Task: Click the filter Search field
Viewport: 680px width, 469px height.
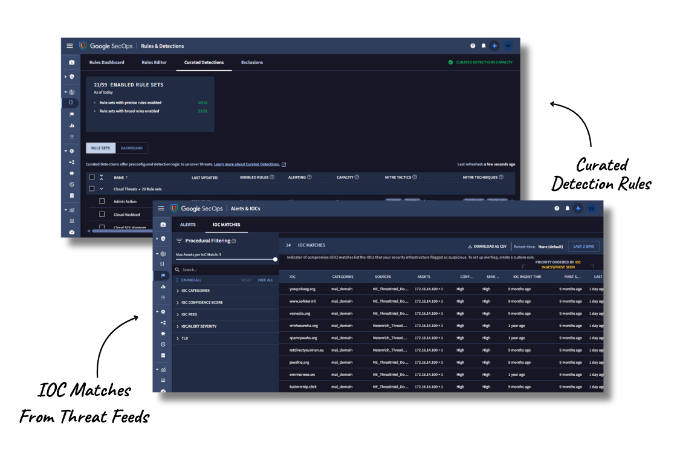Action: (225, 270)
